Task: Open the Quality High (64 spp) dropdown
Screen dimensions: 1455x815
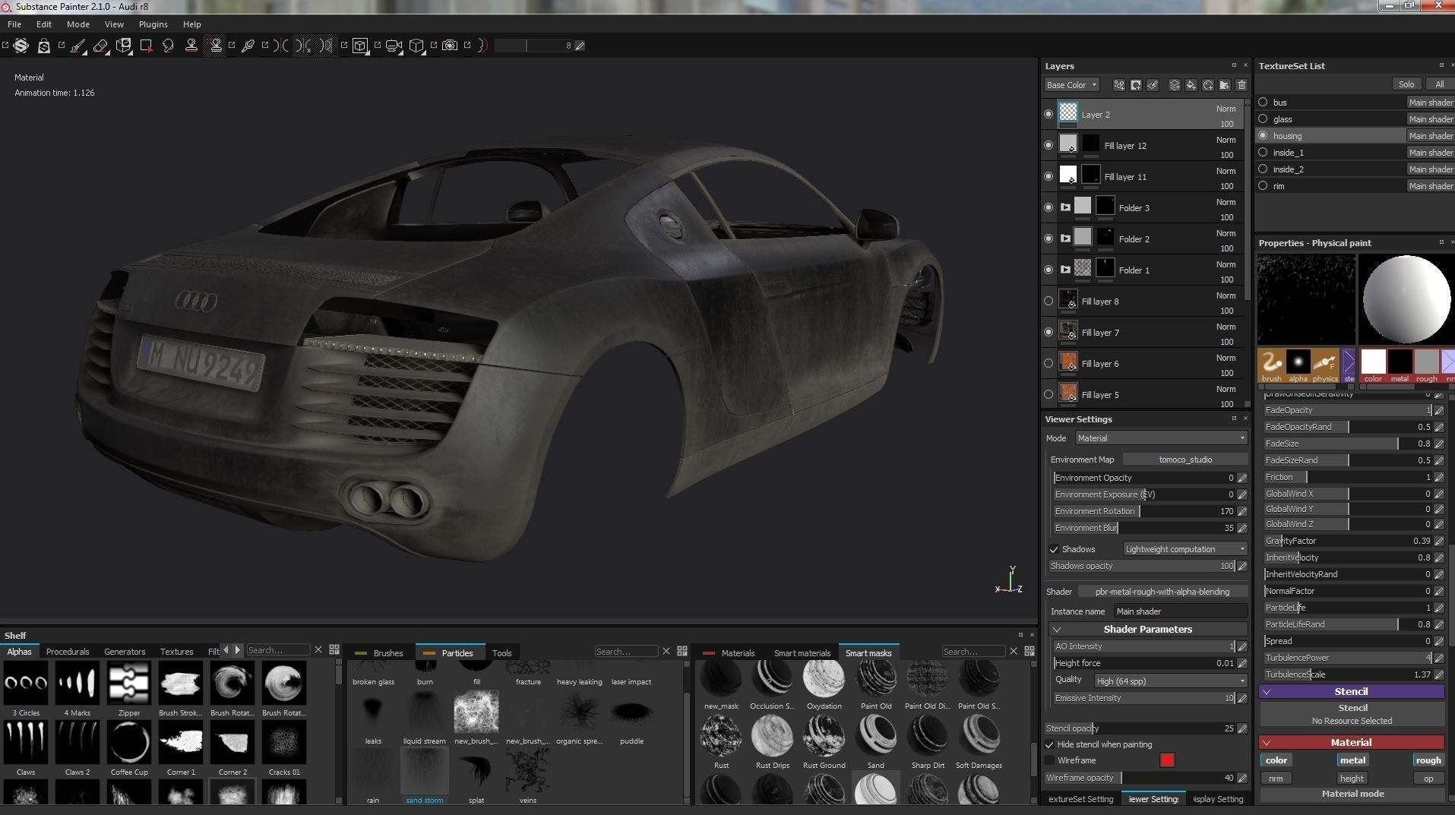Action: [x=1170, y=681]
